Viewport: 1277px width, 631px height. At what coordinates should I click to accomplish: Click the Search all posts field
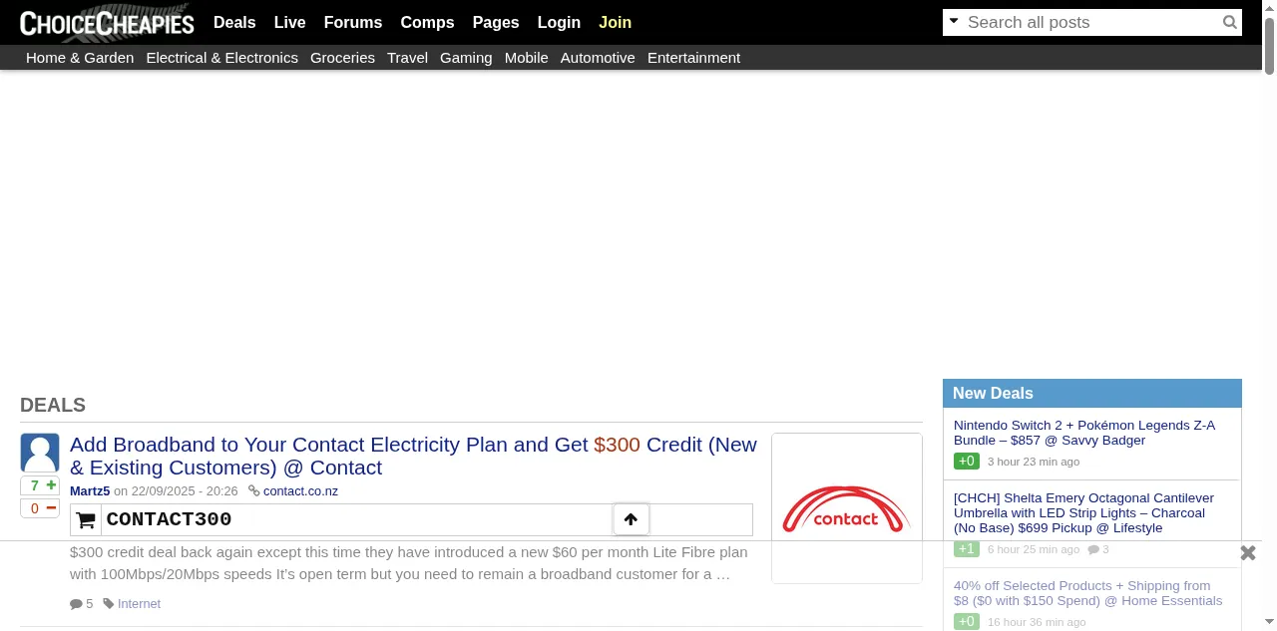coord(1091,22)
